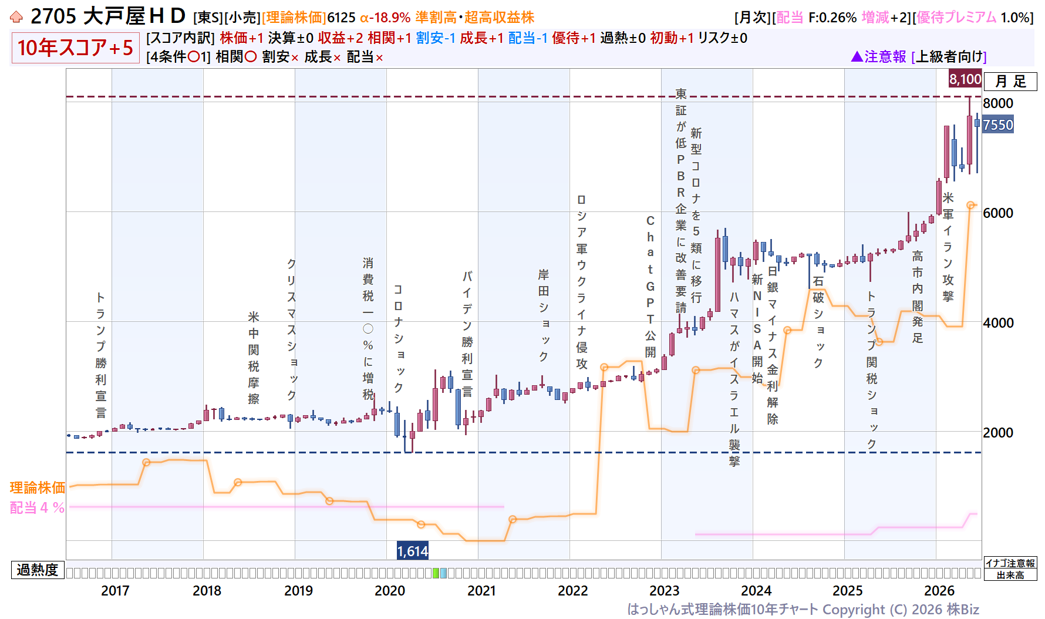The width and height of the screenshot is (1045, 619).
Task: Click the 2026 year label on axis
Action: pos(939,590)
